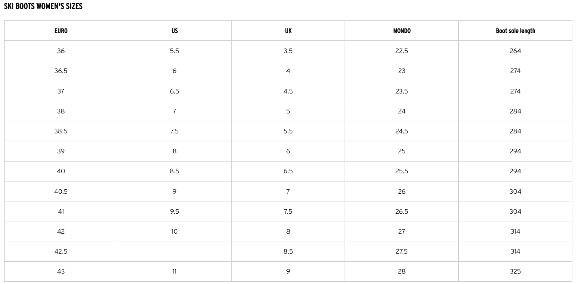This screenshot has width=576, height=284.
Task: Select the US size 11 cell
Action: [x=175, y=271]
